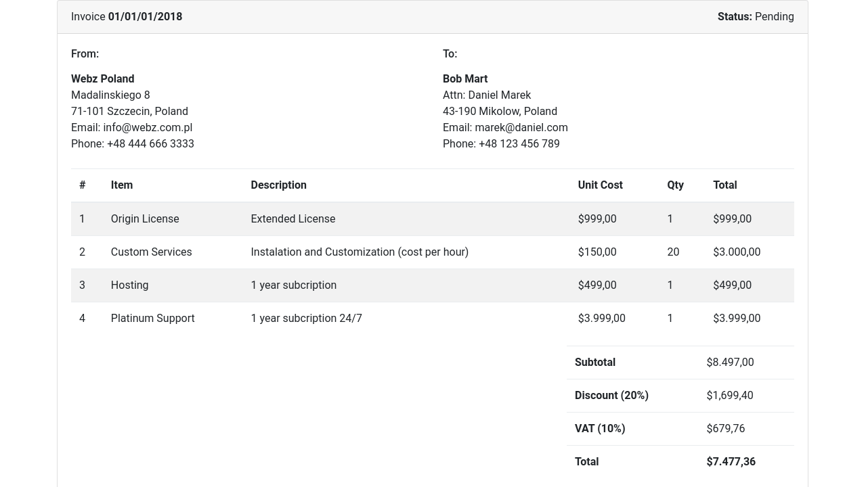Select the Origin License row item
This screenshot has width=866, height=487.
tap(145, 218)
